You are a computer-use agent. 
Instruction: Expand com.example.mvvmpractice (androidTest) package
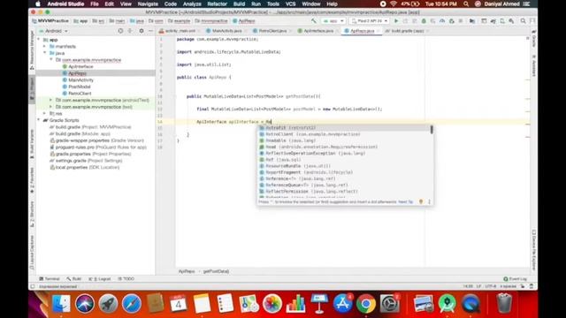(51, 100)
